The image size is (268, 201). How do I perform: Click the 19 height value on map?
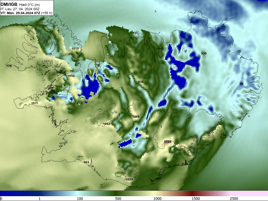pos(241,84)
